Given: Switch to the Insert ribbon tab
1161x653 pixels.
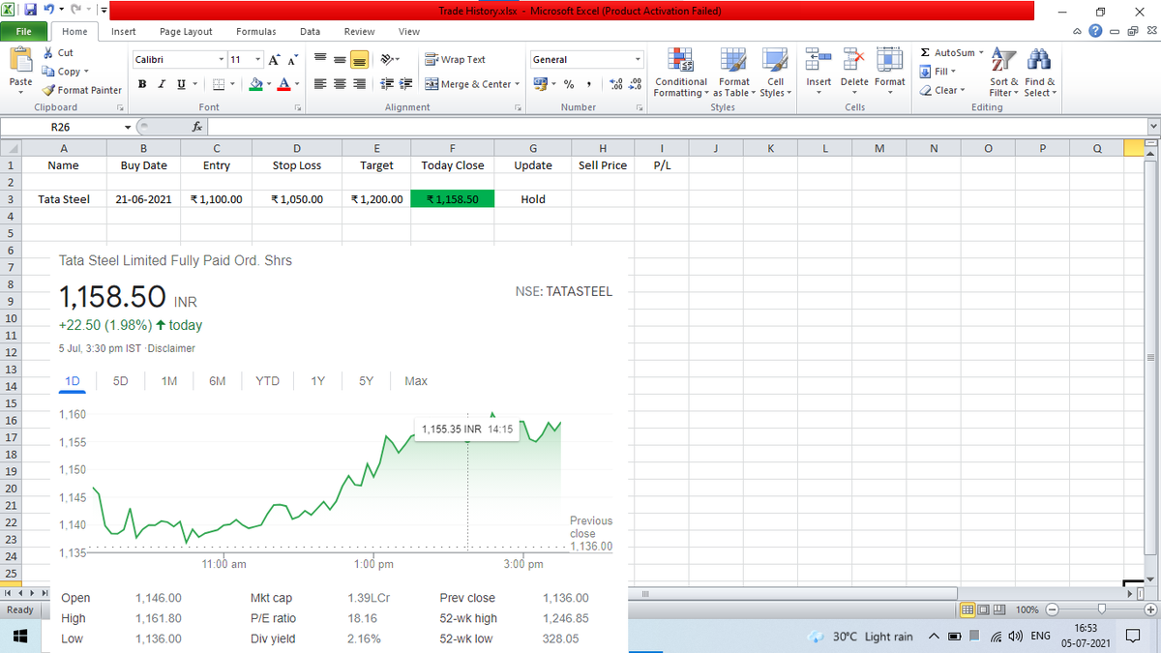Looking at the screenshot, I should [123, 32].
